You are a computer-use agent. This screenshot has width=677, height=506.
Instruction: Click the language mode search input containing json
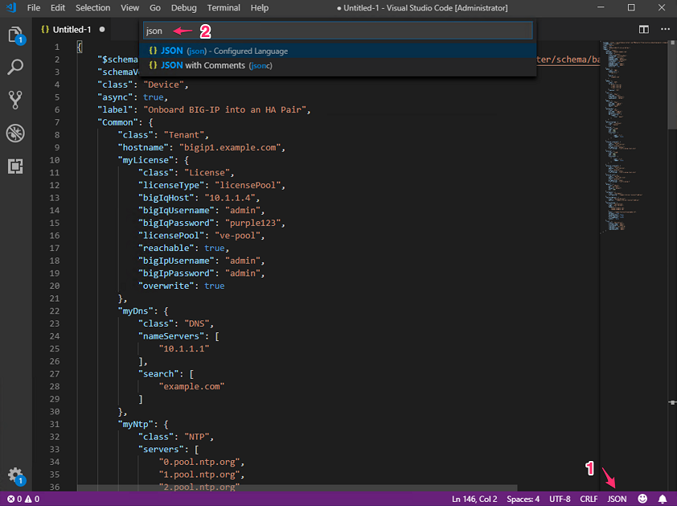(x=338, y=31)
